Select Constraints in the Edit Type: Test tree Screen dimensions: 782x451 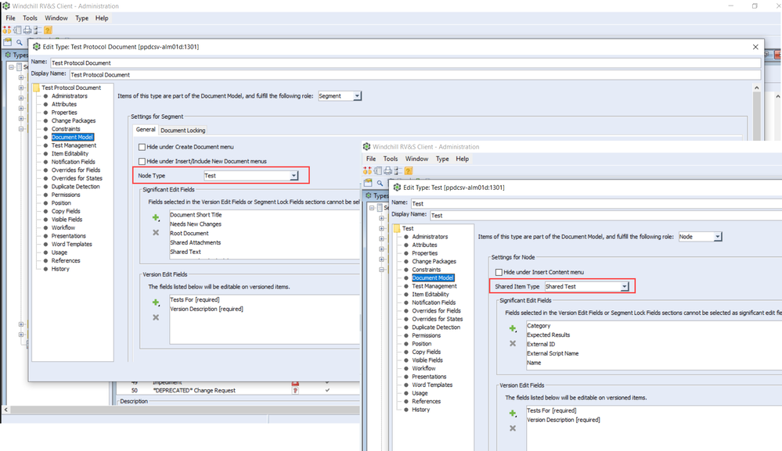click(x=427, y=270)
